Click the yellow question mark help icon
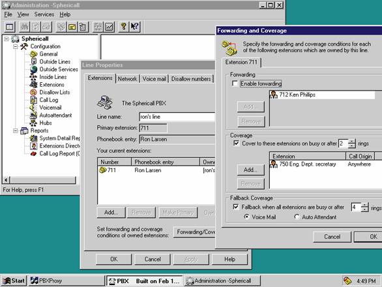This screenshot has width=382, height=287. tap(123, 27)
